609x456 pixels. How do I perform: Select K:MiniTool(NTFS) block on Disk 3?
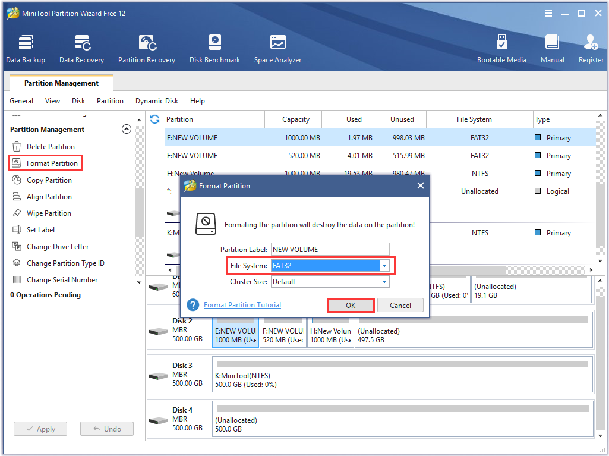(403, 375)
